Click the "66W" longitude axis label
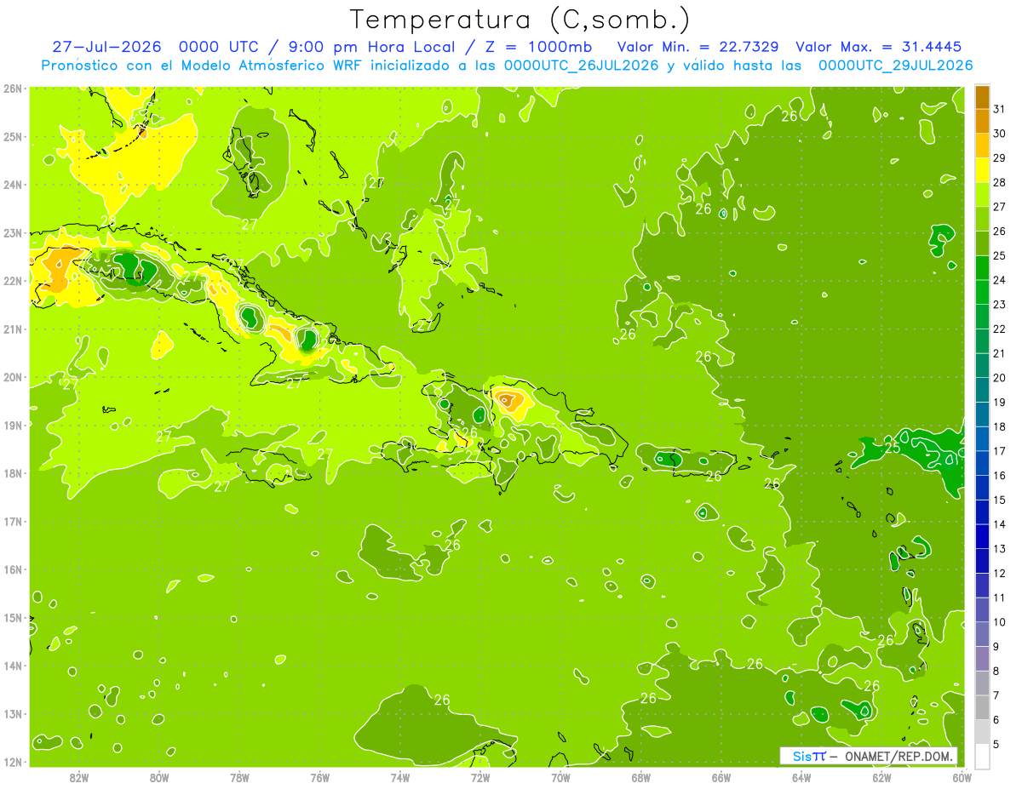 pyautogui.click(x=721, y=778)
